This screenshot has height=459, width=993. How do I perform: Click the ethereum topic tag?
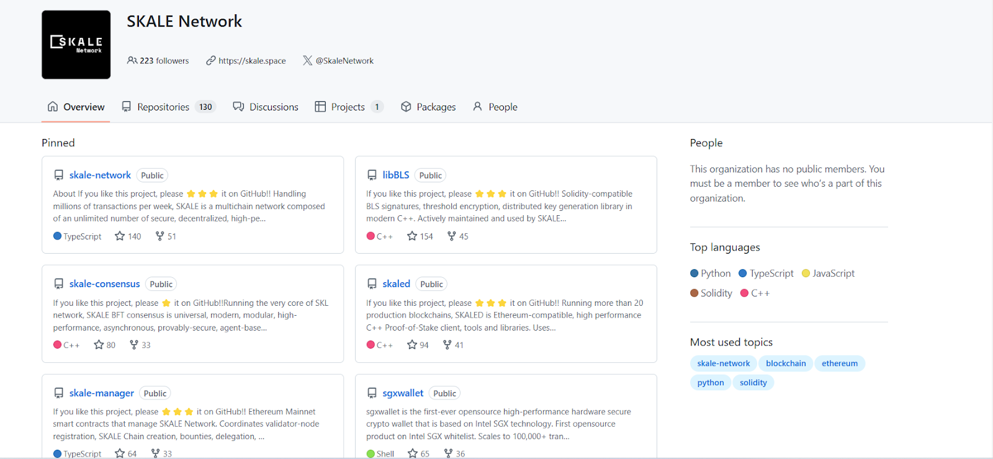coord(839,363)
